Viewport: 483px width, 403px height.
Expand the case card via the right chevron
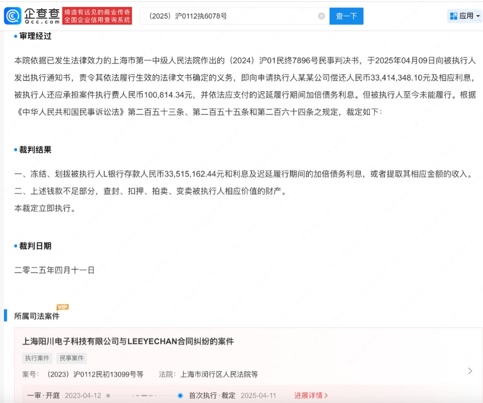pyautogui.click(x=470, y=372)
